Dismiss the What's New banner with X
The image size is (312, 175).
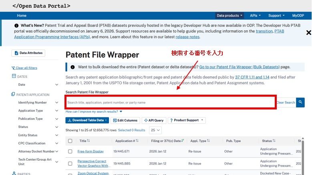tap(309, 32)
